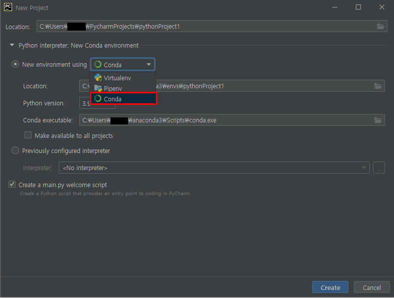394x298 pixels.
Task: Minimize the New Project window
Action: point(335,8)
